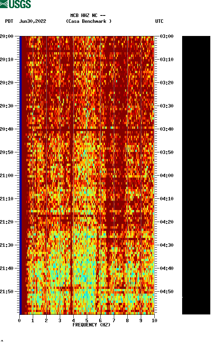
Task: Click the USGS logo
Action: [x=15, y=4]
